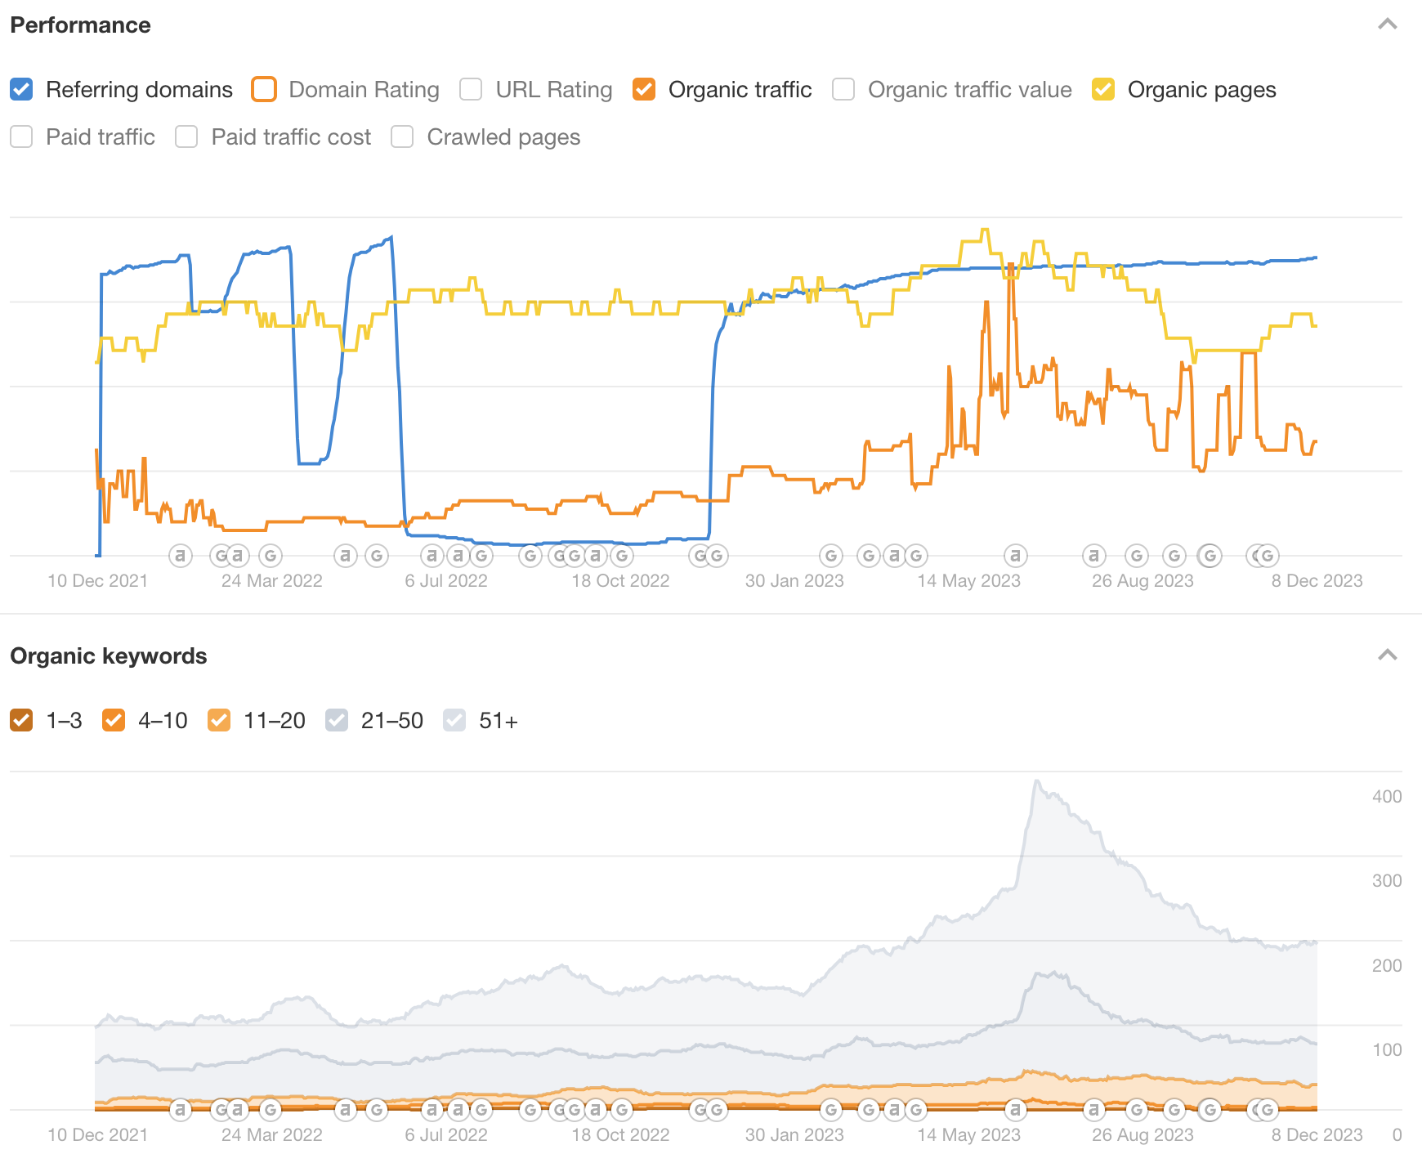Image resolution: width=1422 pixels, height=1154 pixels.
Task: Click rightmost G marker on Performance chart
Action: [x=1268, y=556]
